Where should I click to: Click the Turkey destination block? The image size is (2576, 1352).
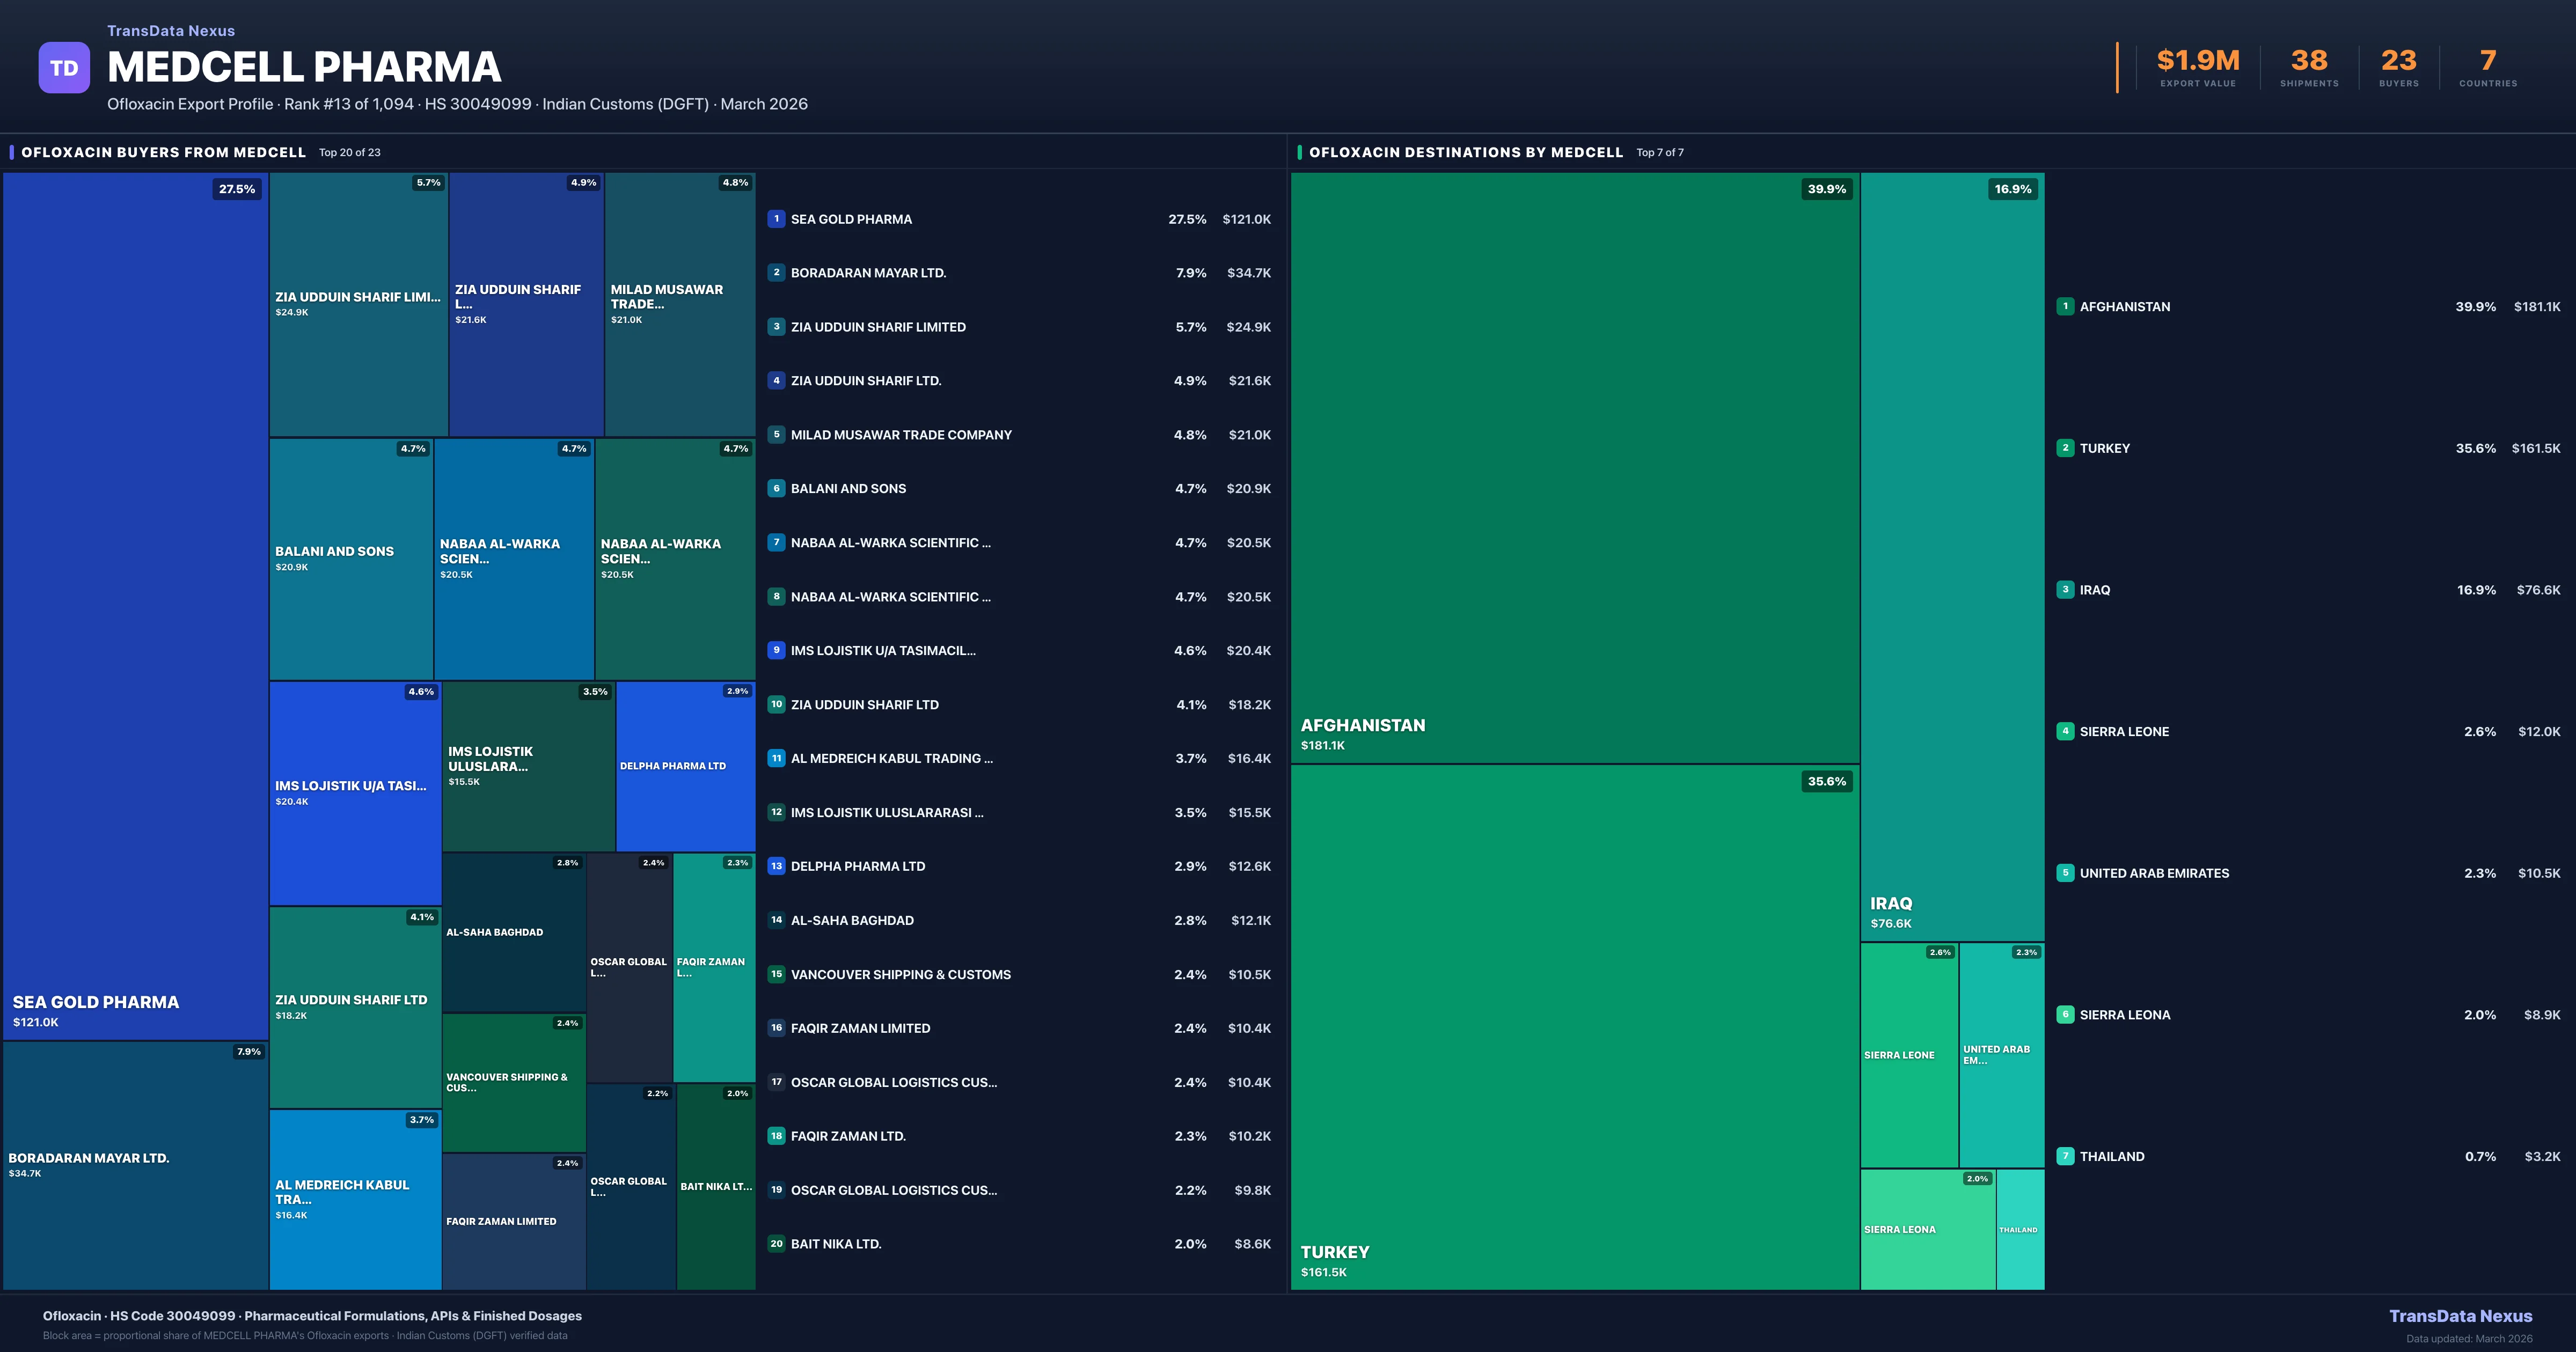1574,1026
